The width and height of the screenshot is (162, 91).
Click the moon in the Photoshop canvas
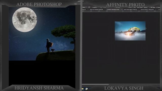click(x=25, y=20)
